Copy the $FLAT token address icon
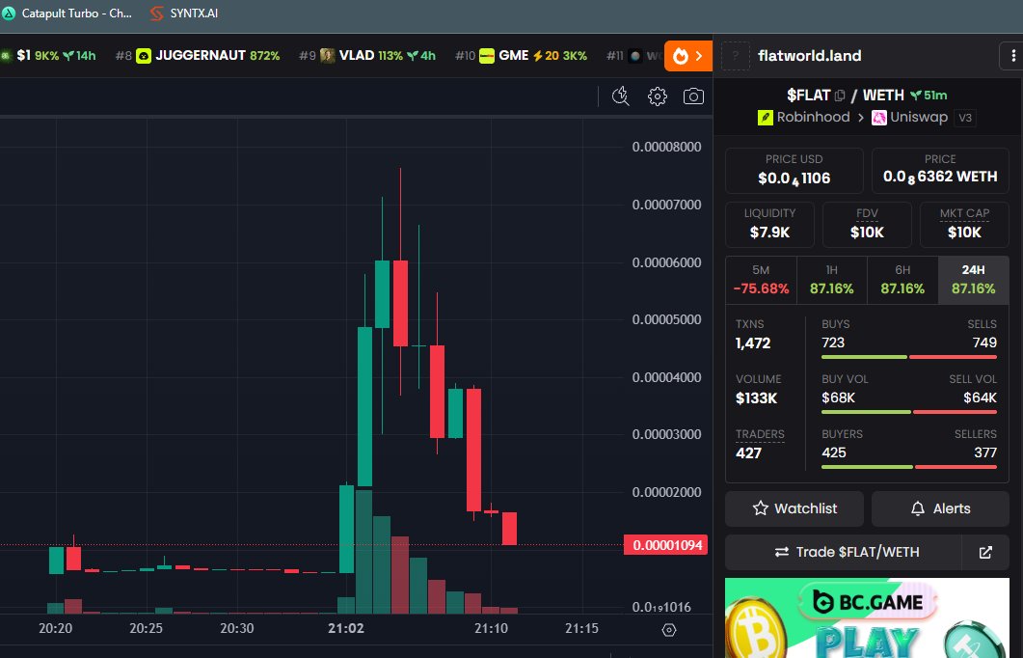 point(840,96)
